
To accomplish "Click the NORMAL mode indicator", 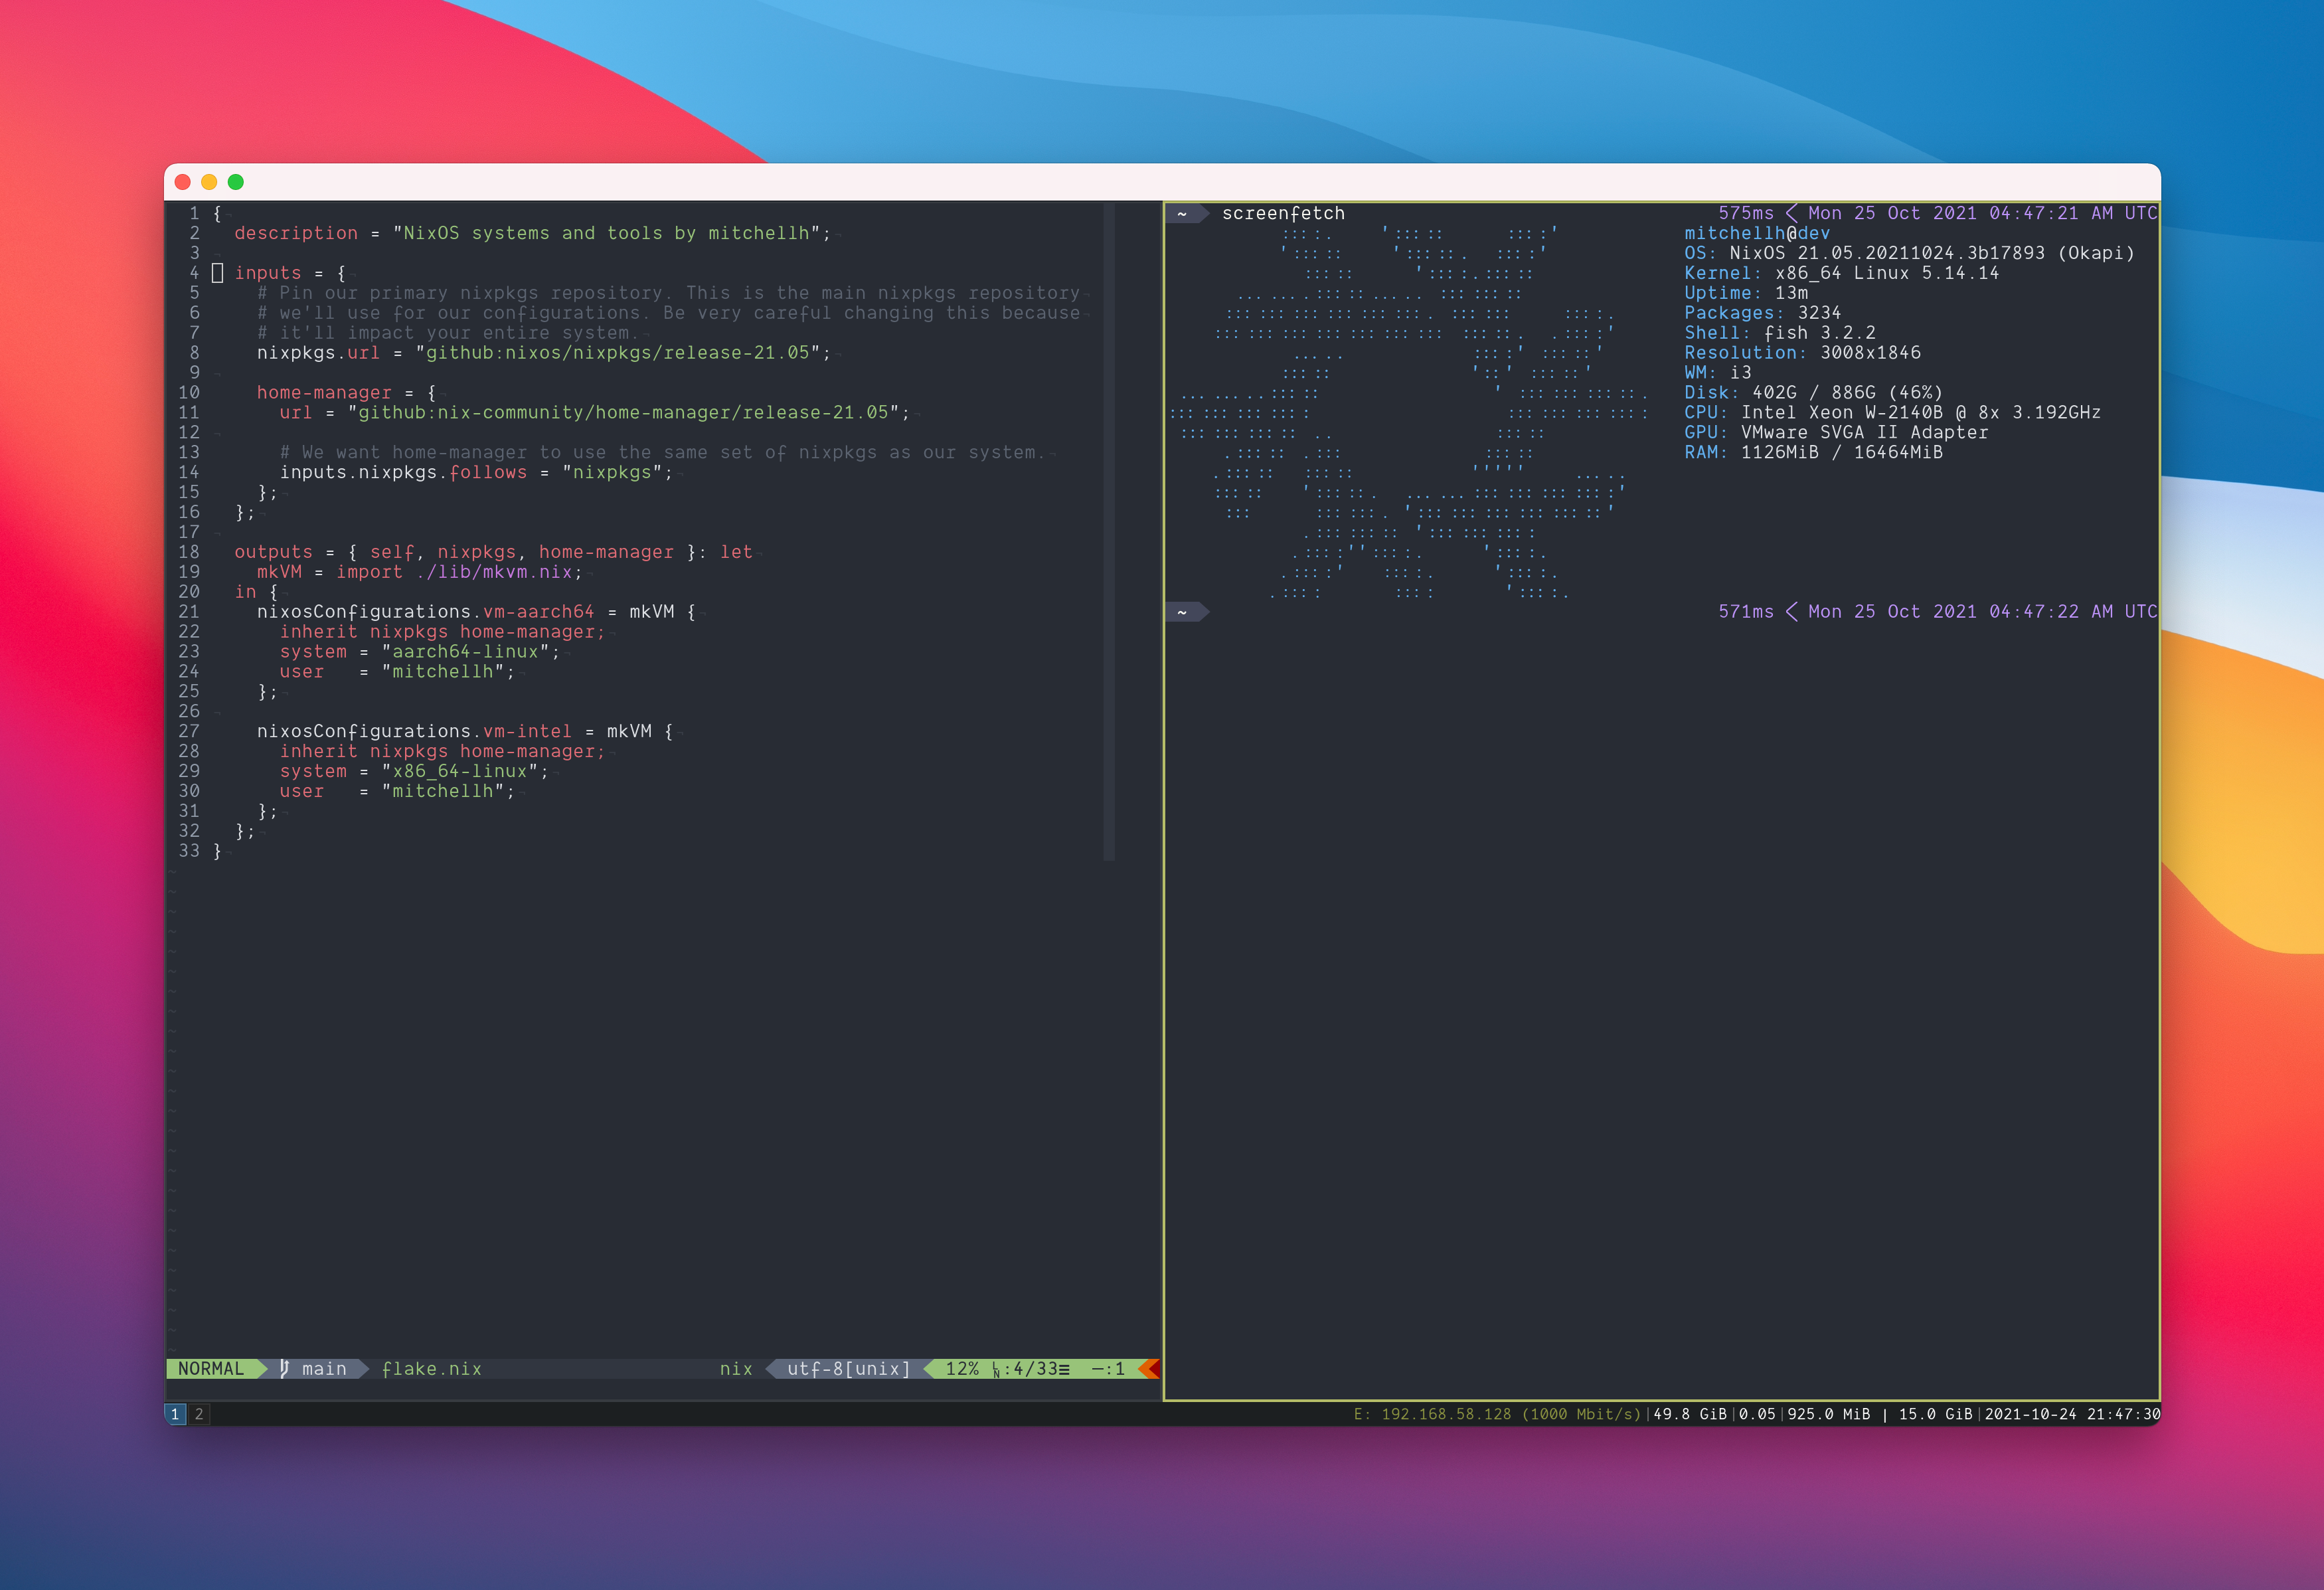I will click(212, 1369).
